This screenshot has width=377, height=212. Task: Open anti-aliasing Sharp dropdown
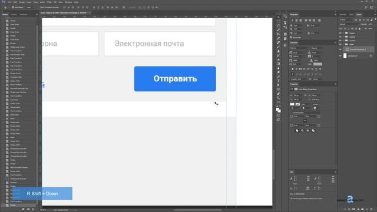click(x=317, y=79)
